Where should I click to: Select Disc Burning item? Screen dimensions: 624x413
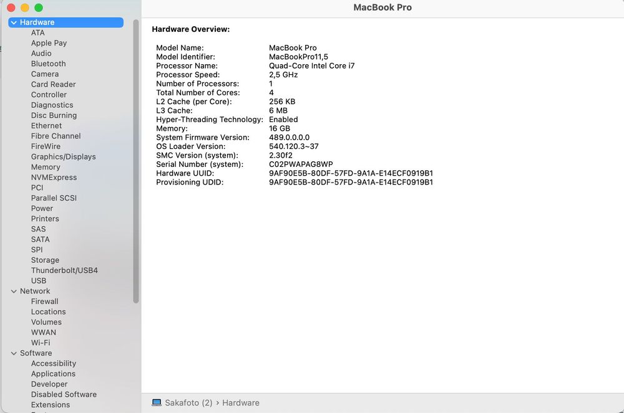point(54,115)
